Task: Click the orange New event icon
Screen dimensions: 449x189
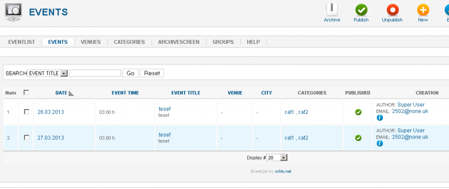Action: (423, 10)
